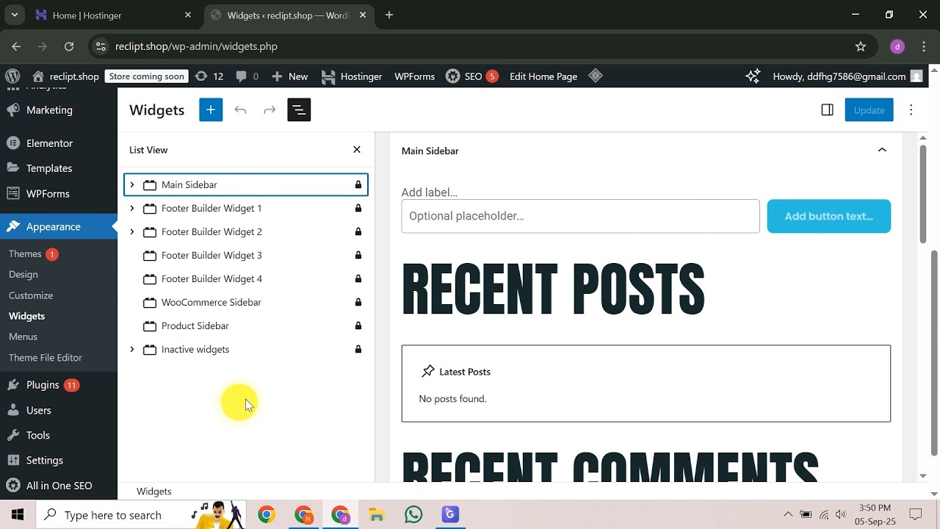The image size is (940, 529).
Task: Switch to the Home | Hostinger tab
Action: pyautogui.click(x=115, y=15)
